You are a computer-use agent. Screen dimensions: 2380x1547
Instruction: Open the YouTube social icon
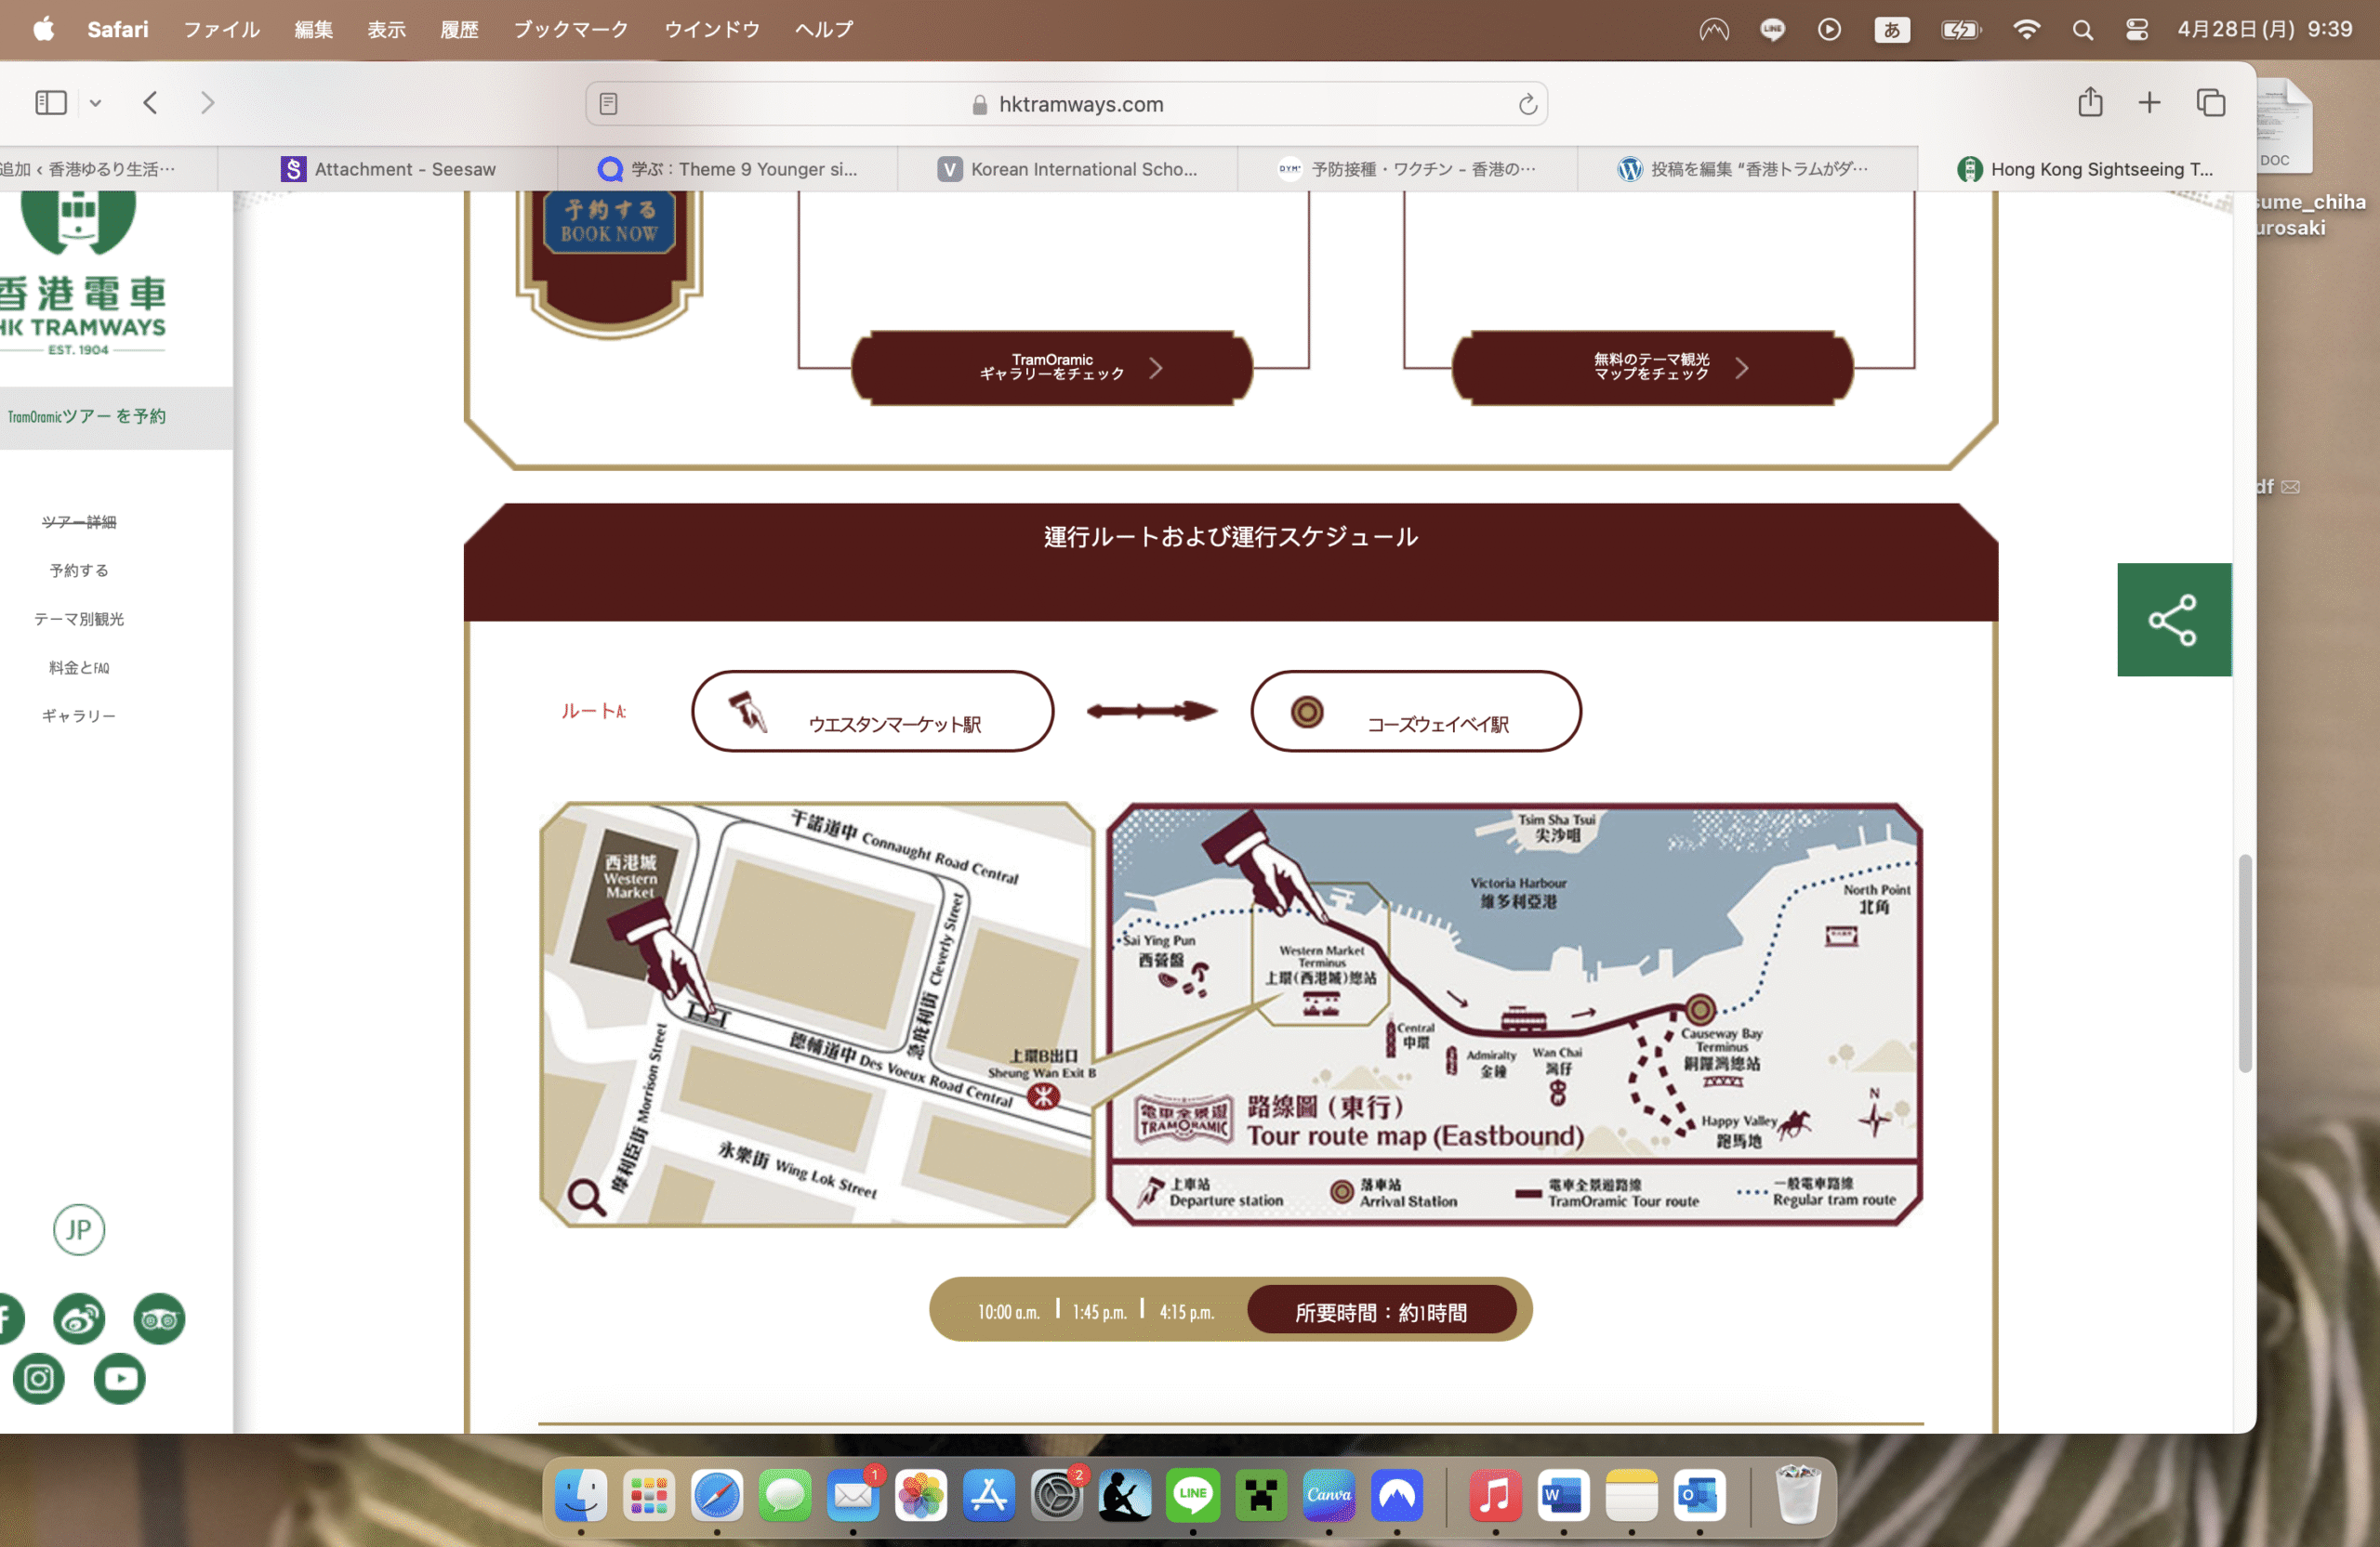[x=120, y=1379]
